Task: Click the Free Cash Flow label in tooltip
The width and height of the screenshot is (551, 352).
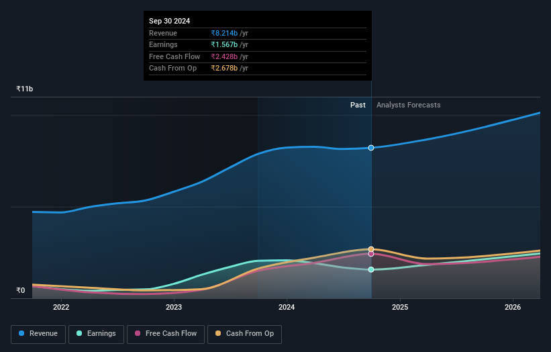Action: [x=174, y=56]
